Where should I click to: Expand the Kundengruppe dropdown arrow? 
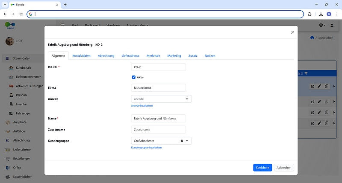point(187,140)
